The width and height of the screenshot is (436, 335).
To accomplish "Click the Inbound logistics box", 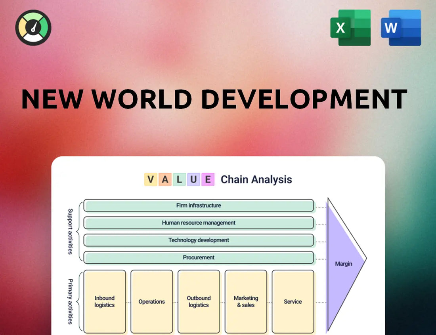I will click(x=105, y=301).
